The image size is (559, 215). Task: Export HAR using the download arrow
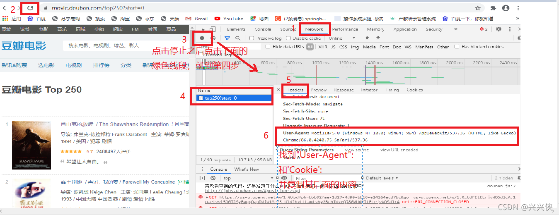pyautogui.click(x=378, y=38)
